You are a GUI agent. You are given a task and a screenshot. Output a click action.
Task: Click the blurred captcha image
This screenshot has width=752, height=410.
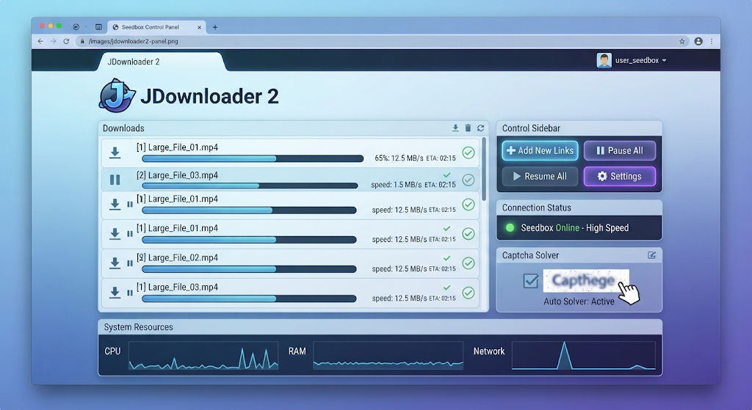point(585,281)
